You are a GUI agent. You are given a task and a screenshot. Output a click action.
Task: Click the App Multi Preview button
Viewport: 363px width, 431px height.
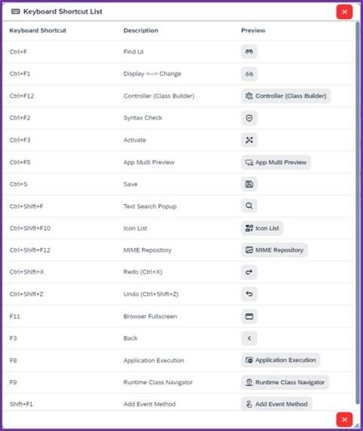click(x=275, y=162)
